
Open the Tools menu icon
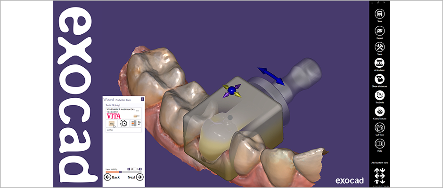coord(380,47)
